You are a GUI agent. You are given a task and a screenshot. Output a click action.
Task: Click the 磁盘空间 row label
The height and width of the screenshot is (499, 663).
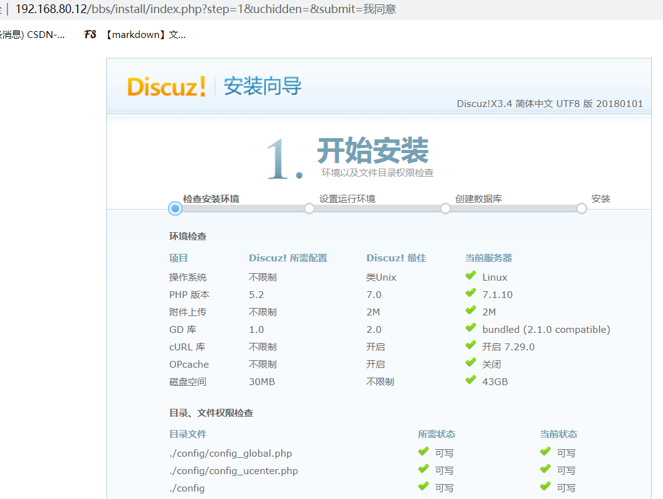(x=188, y=381)
